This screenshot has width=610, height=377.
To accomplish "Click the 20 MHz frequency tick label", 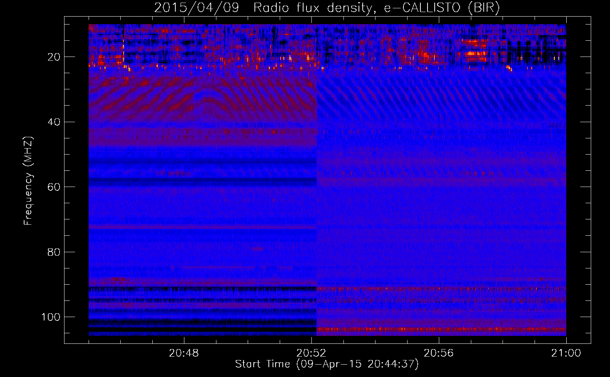I will [54, 57].
